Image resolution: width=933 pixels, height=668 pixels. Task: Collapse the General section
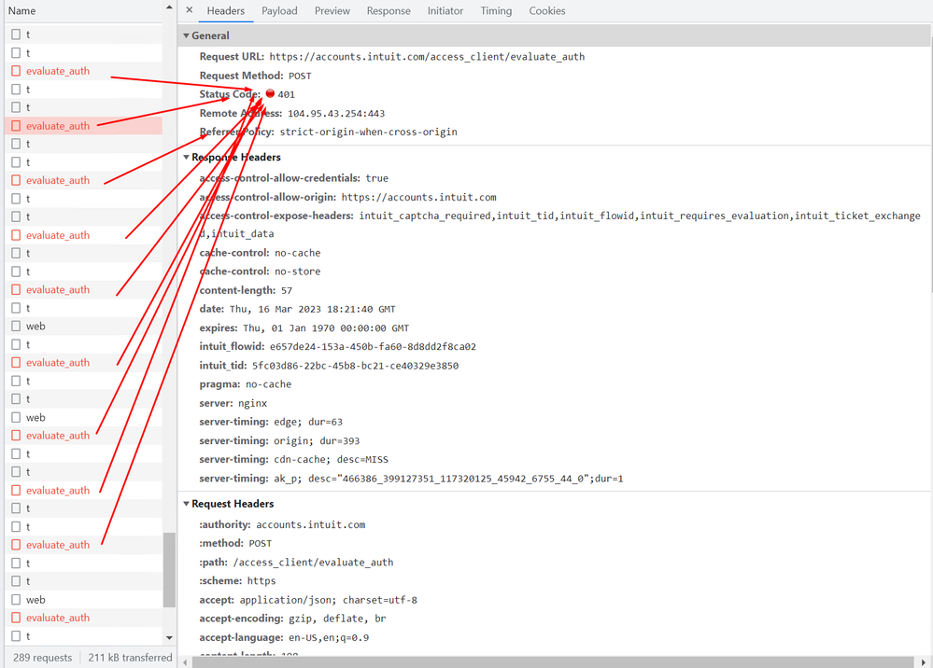coord(186,35)
